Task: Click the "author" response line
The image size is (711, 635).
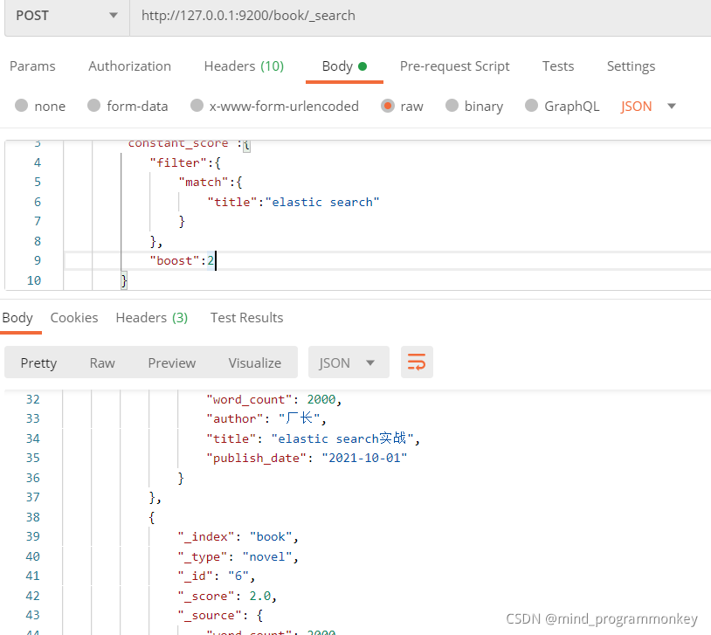Action: (x=266, y=418)
